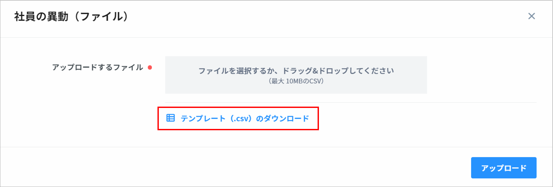Click the word テンプレート in the link
553x187 pixels.
[203, 118]
